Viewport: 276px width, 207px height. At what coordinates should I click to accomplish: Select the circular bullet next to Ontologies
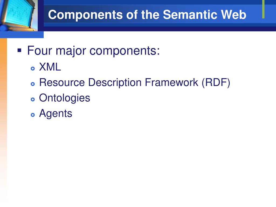coord(33,99)
